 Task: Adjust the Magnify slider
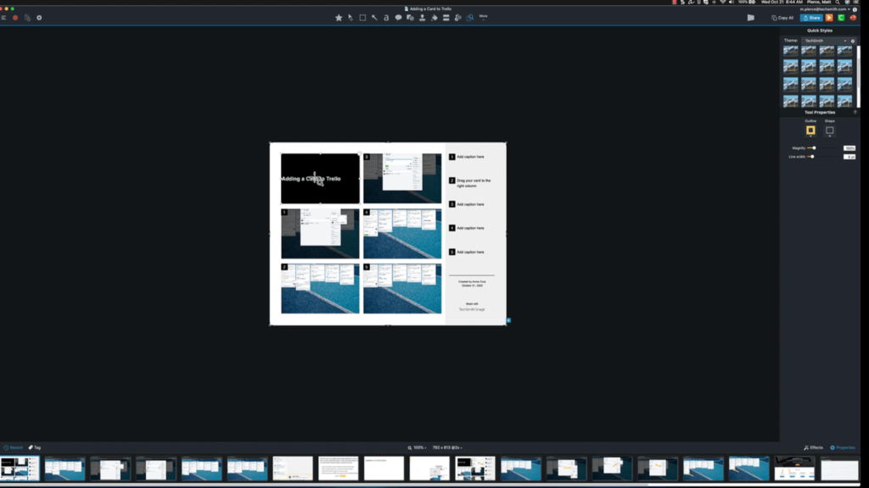812,148
